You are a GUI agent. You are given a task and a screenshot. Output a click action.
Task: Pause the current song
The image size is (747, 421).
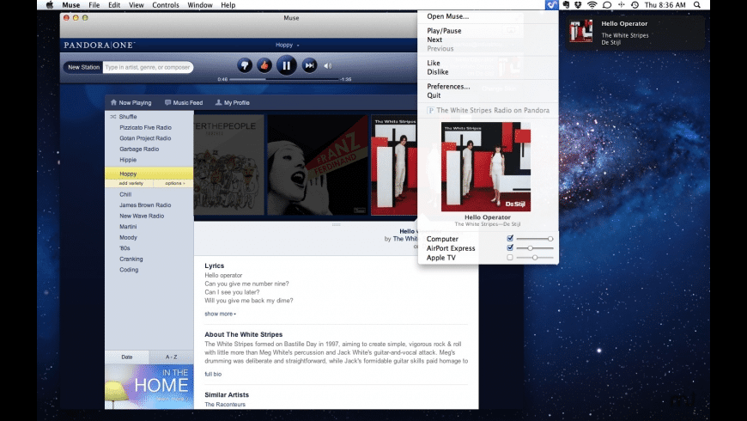[286, 65]
